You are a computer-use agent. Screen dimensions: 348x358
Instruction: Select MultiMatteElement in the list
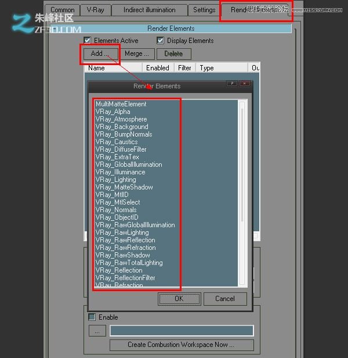121,104
